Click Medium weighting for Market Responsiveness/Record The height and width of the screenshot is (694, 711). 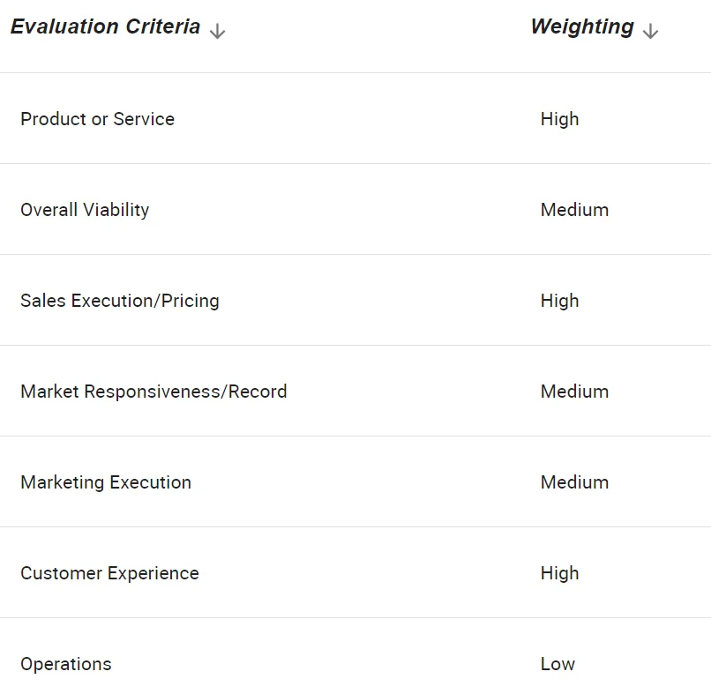(x=574, y=392)
